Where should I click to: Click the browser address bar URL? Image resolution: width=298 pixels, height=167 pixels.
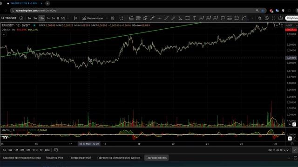36,11
